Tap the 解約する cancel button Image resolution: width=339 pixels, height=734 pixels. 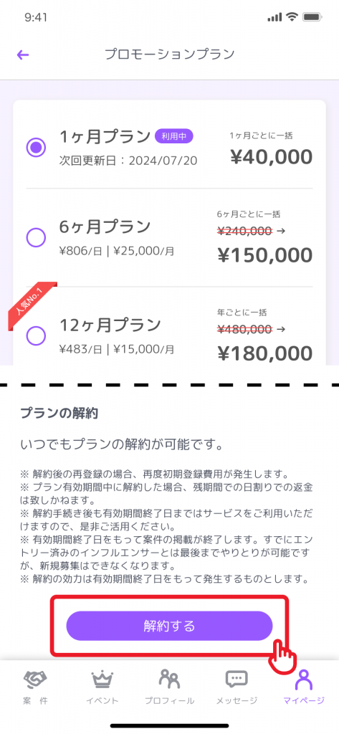[x=169, y=626]
